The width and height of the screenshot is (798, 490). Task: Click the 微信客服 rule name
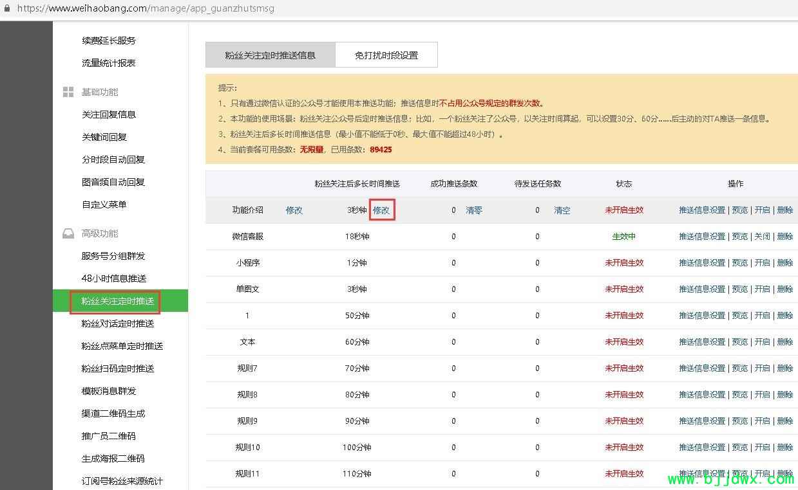248,237
